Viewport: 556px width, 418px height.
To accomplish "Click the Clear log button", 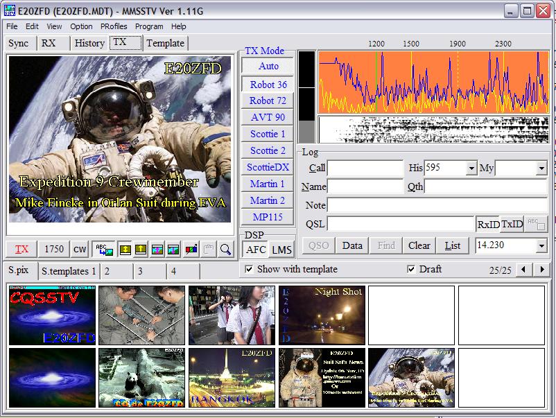I will pos(419,245).
